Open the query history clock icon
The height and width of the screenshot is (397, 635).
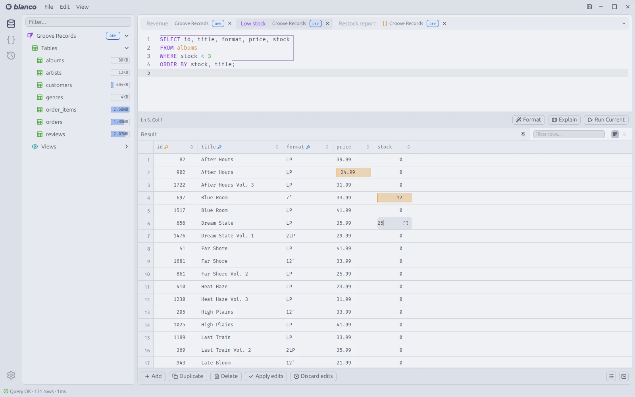pyautogui.click(x=11, y=56)
